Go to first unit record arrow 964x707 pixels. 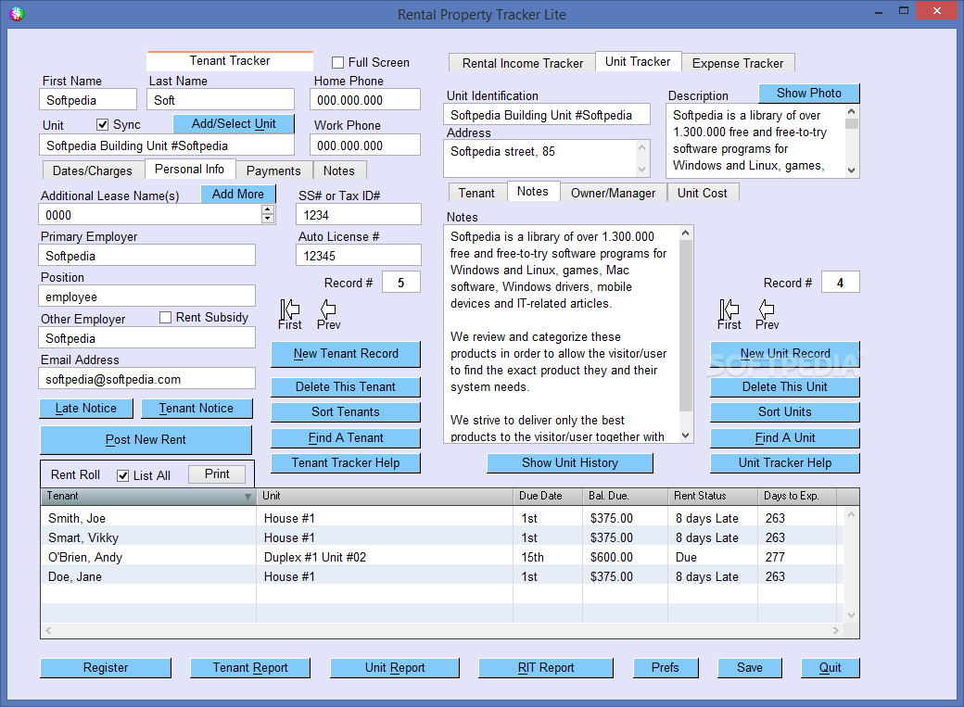729,309
